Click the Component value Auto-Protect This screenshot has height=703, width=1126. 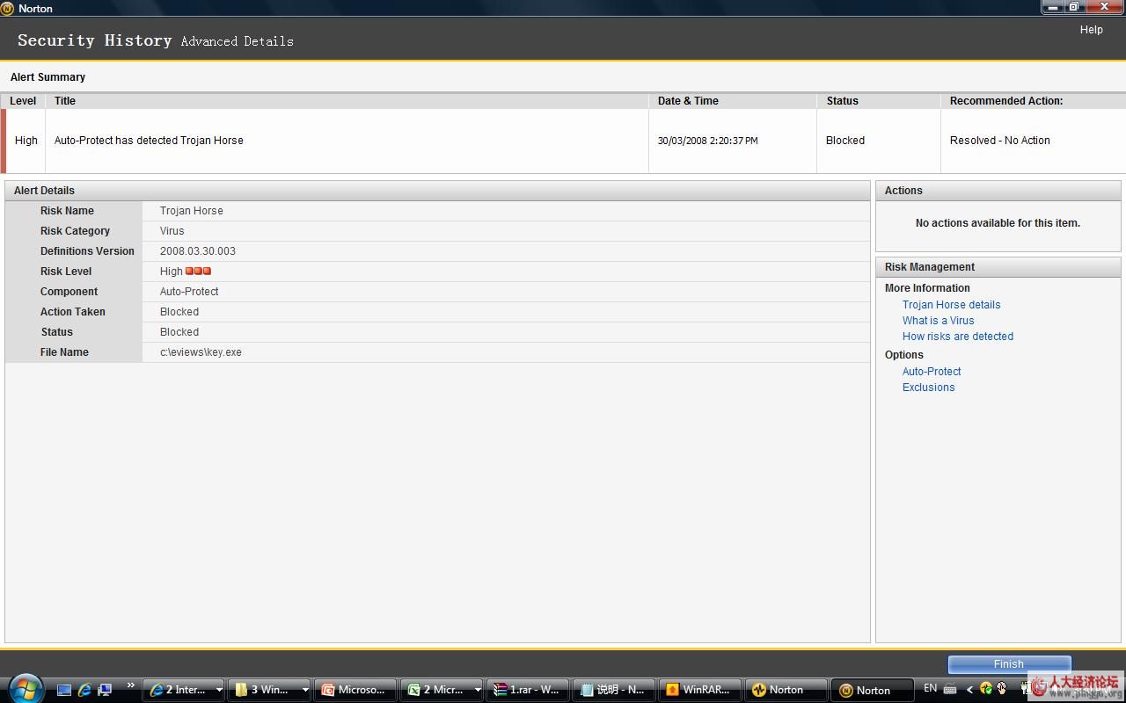(x=189, y=292)
